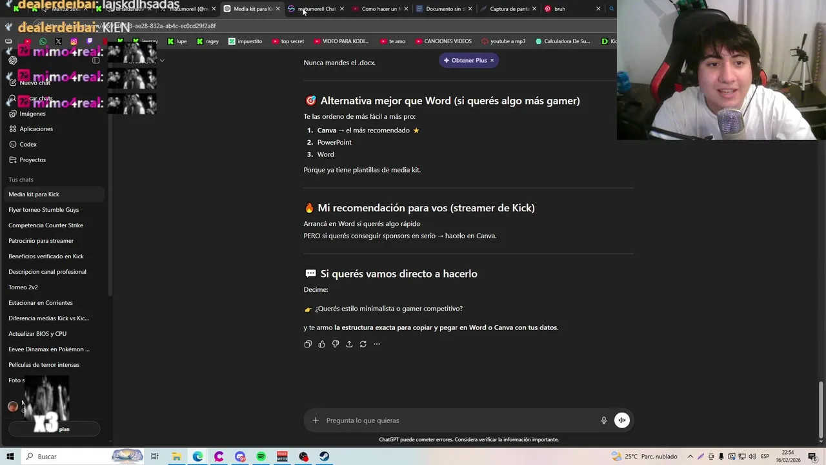The image size is (826, 465).
Task: Add attachment with plus icon
Action: [316, 420]
